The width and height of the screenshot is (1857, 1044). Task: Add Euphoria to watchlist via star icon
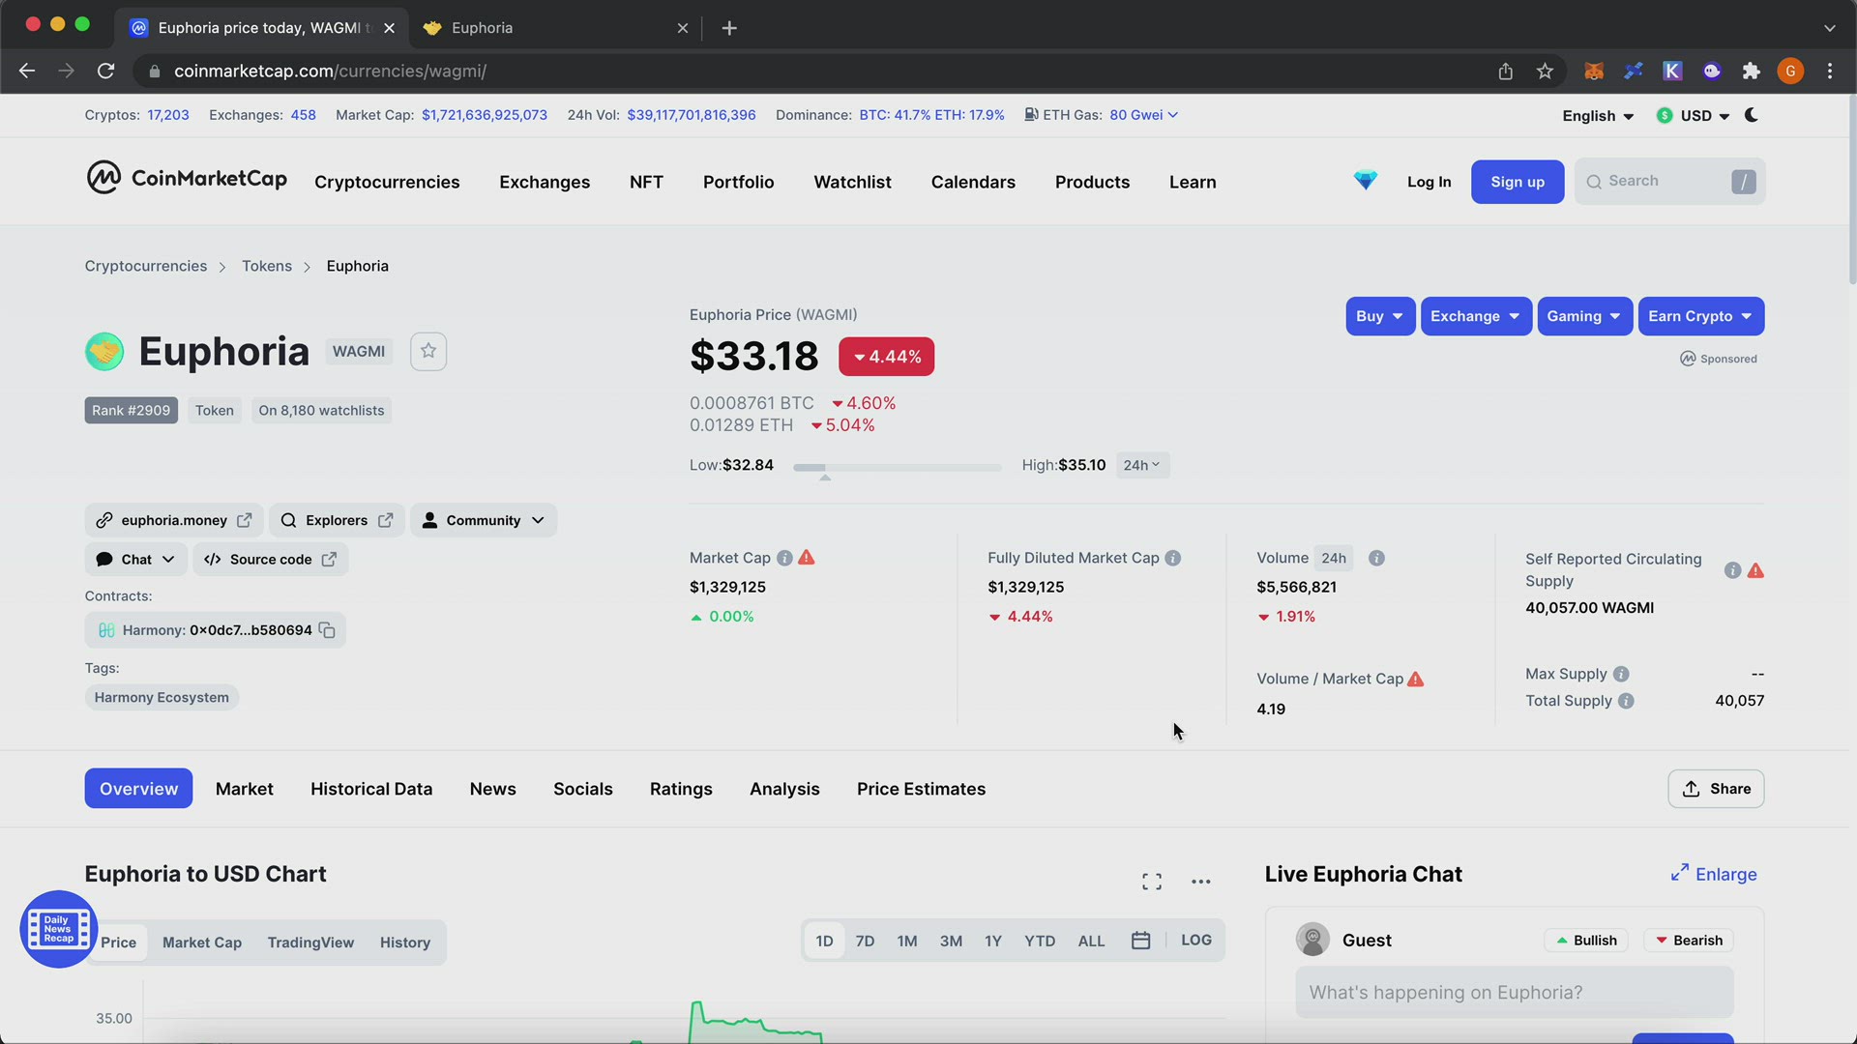(x=428, y=351)
